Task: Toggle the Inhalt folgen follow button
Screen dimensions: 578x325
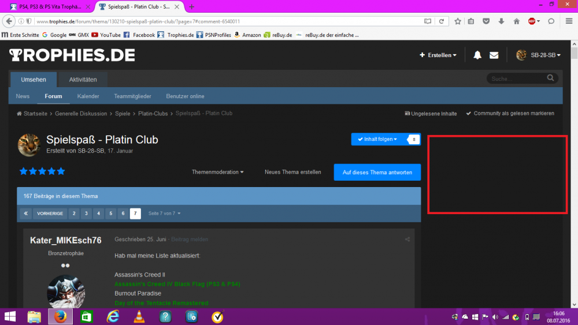Action: coord(377,139)
